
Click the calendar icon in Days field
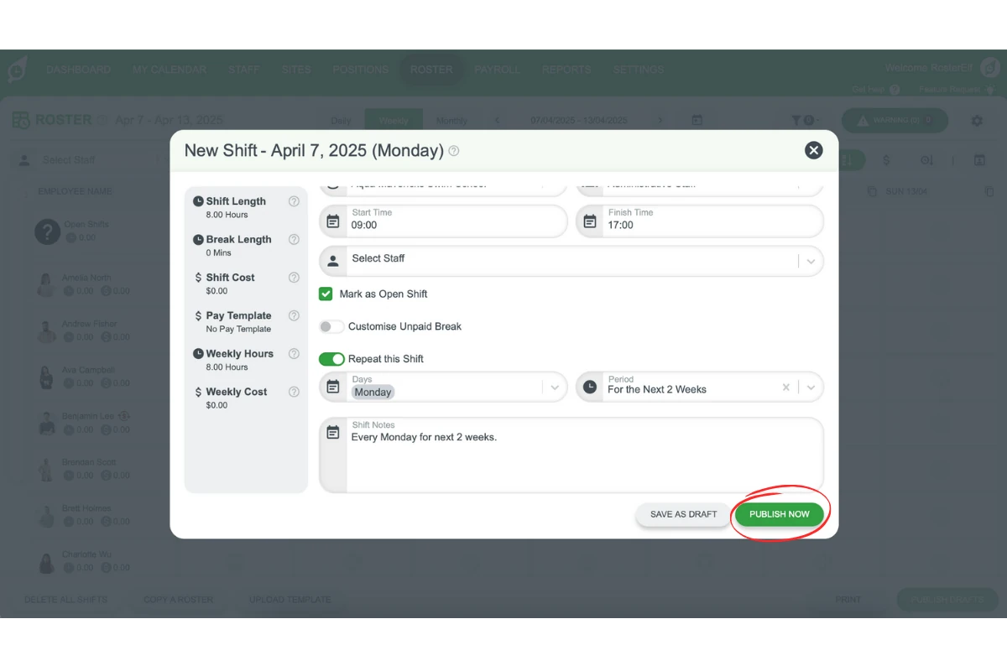(x=333, y=387)
